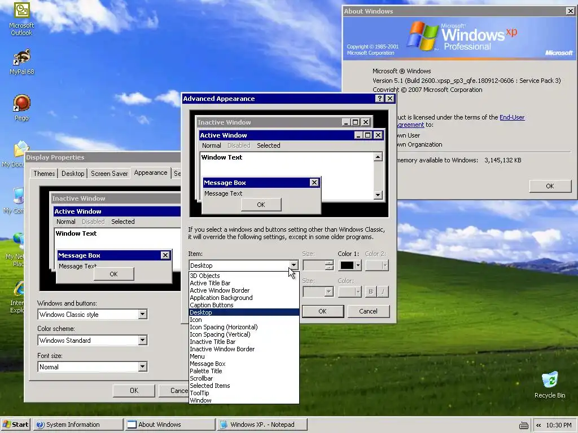
Task: Close the Advanced Appearance dialog
Action: 390,99
